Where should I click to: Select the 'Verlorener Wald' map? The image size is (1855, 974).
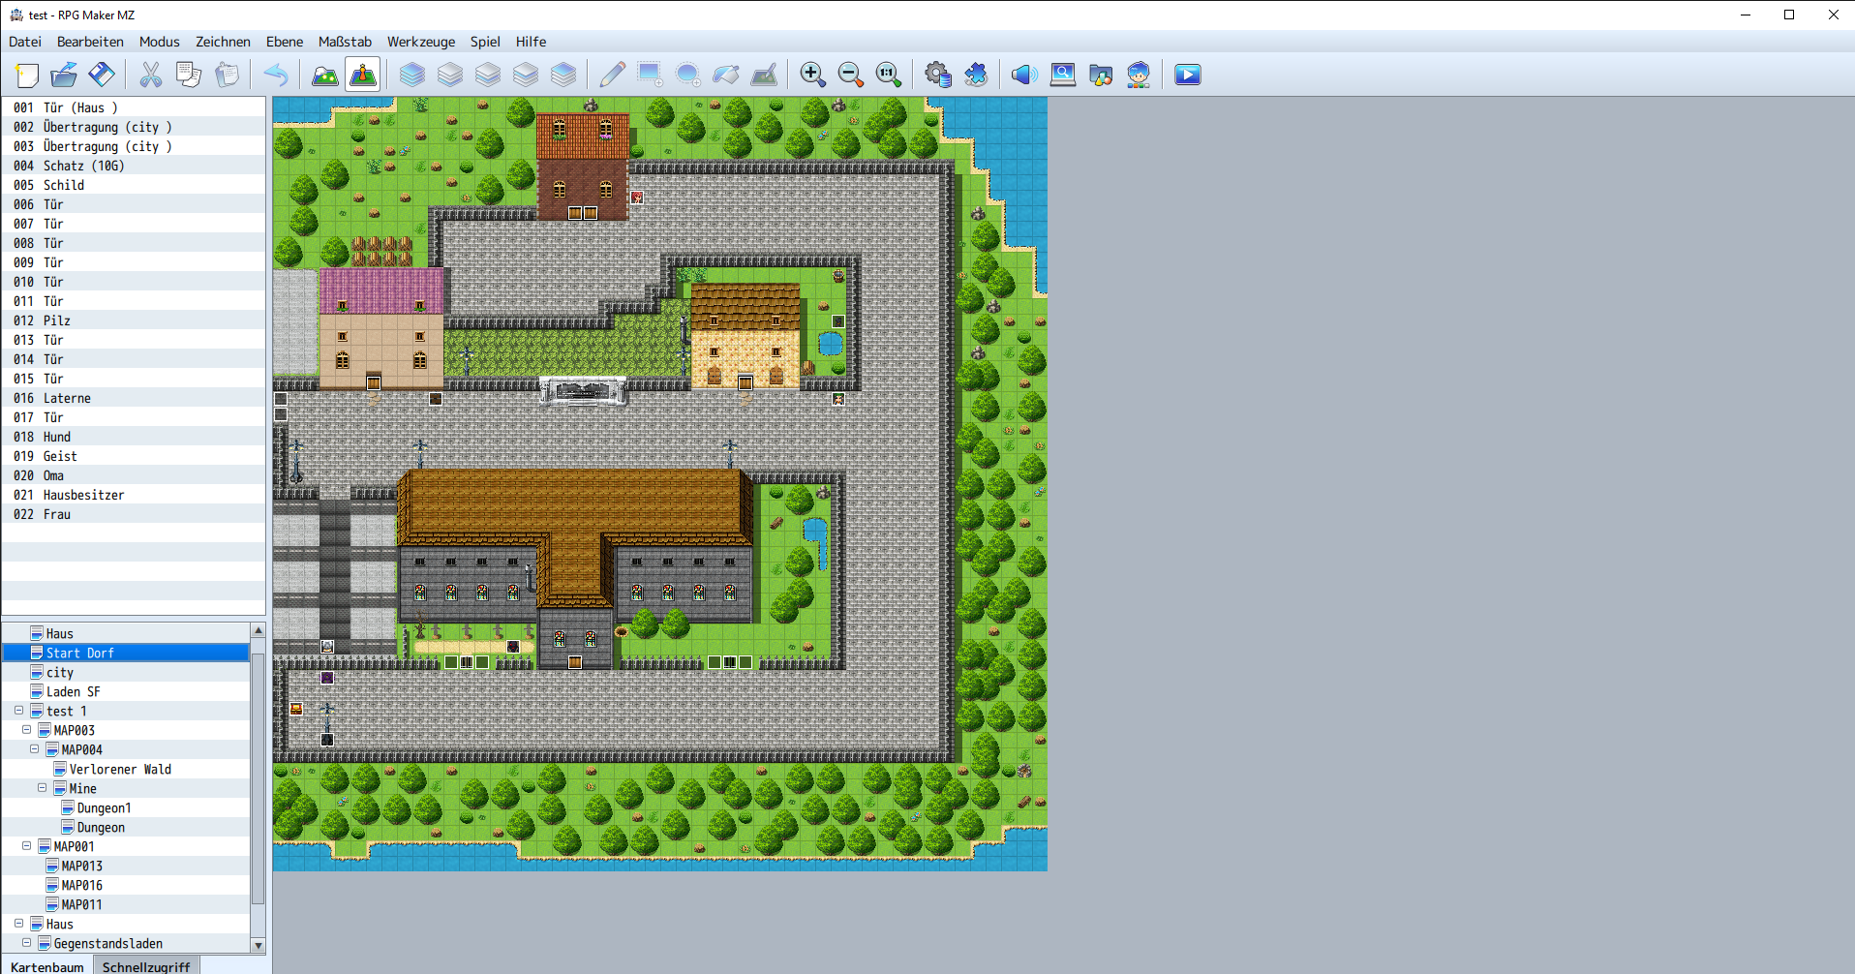click(119, 769)
